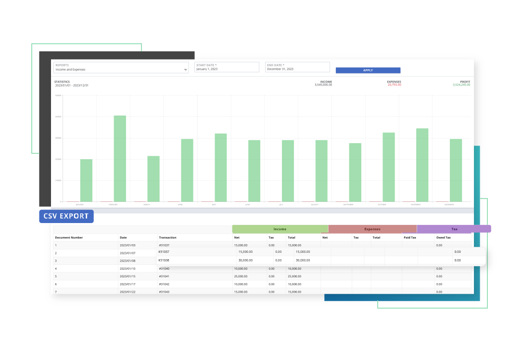Screen dimensions: 523x361
Task: Click the Profit total value
Action: [461, 85]
